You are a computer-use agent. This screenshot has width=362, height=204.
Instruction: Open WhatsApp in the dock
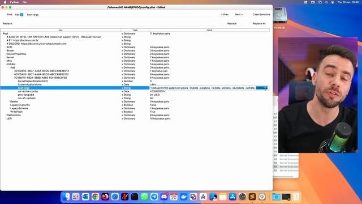(x=144, y=197)
